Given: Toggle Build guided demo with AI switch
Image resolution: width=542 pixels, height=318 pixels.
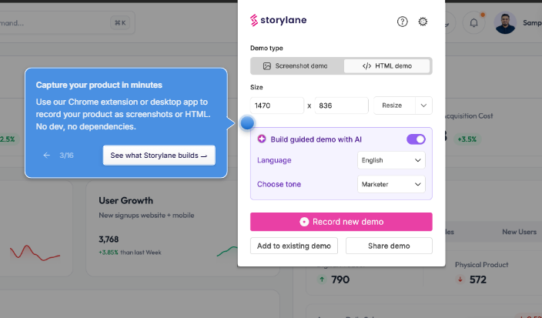Looking at the screenshot, I should coord(416,139).
